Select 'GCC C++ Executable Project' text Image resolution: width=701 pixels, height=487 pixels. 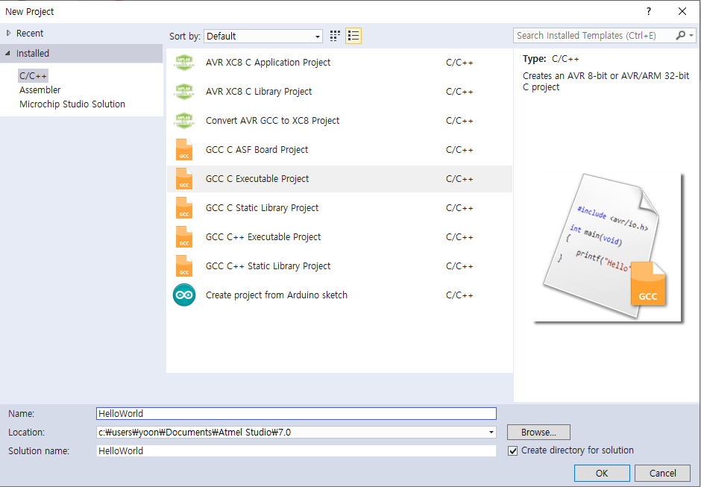pos(263,237)
